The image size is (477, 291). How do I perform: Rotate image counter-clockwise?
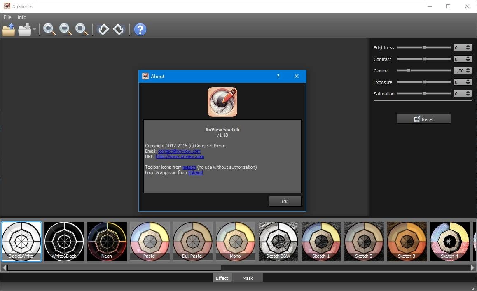[x=103, y=30]
